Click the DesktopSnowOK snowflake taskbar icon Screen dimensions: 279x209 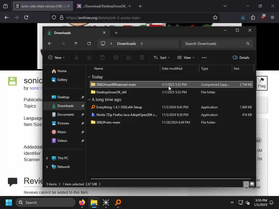pyautogui.click(x=106, y=202)
